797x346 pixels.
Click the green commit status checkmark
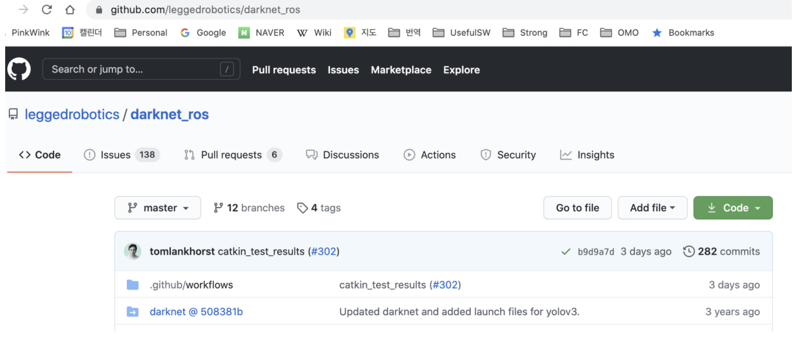(566, 252)
